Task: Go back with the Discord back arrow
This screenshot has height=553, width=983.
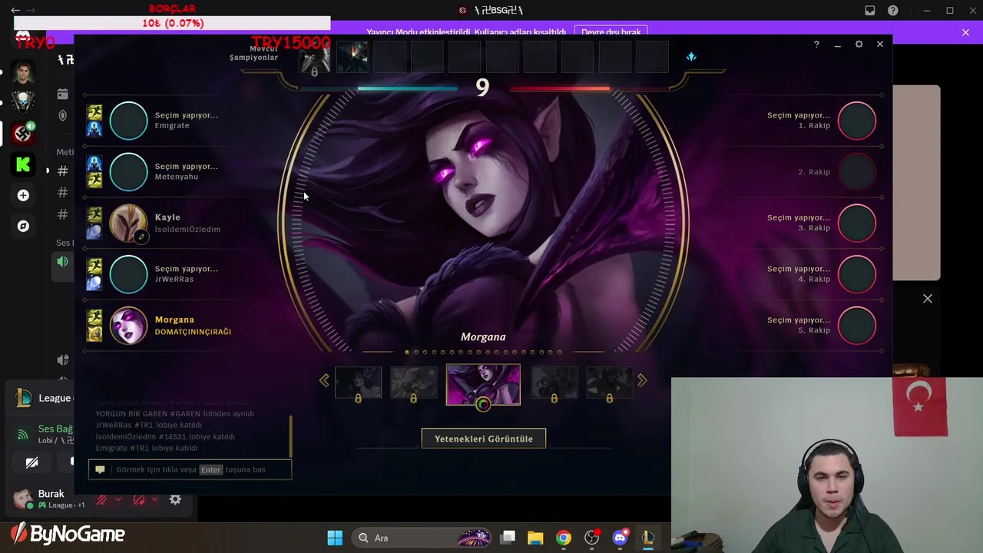Action: click(15, 11)
